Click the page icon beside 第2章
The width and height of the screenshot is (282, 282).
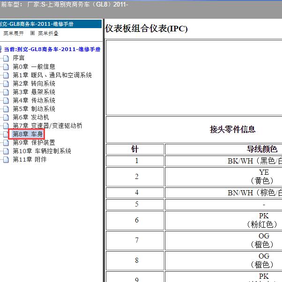coord(6,84)
